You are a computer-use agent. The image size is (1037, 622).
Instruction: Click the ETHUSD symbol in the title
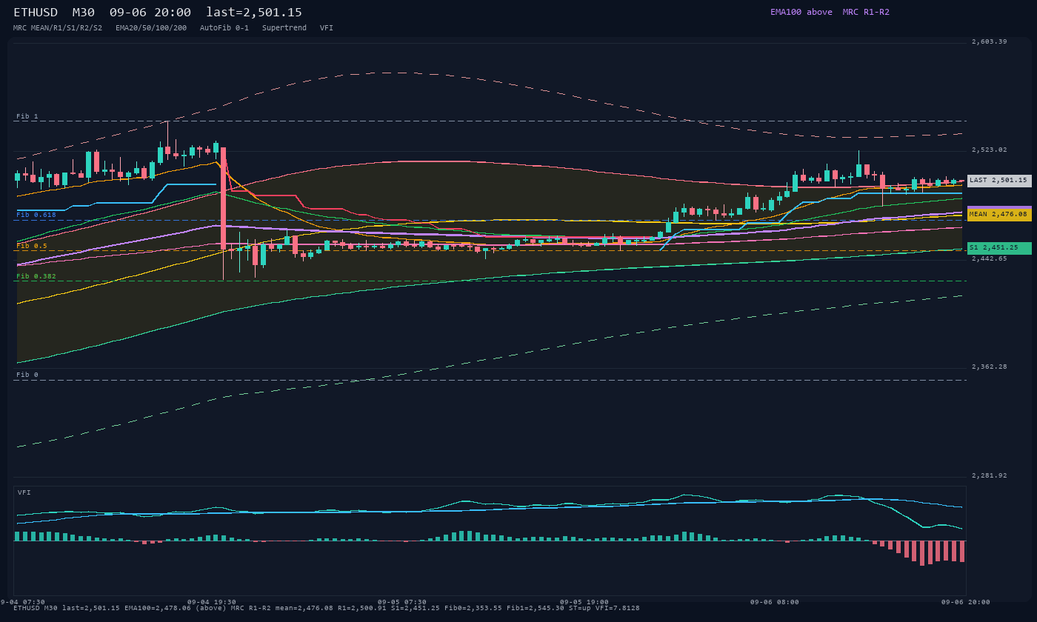(36, 13)
